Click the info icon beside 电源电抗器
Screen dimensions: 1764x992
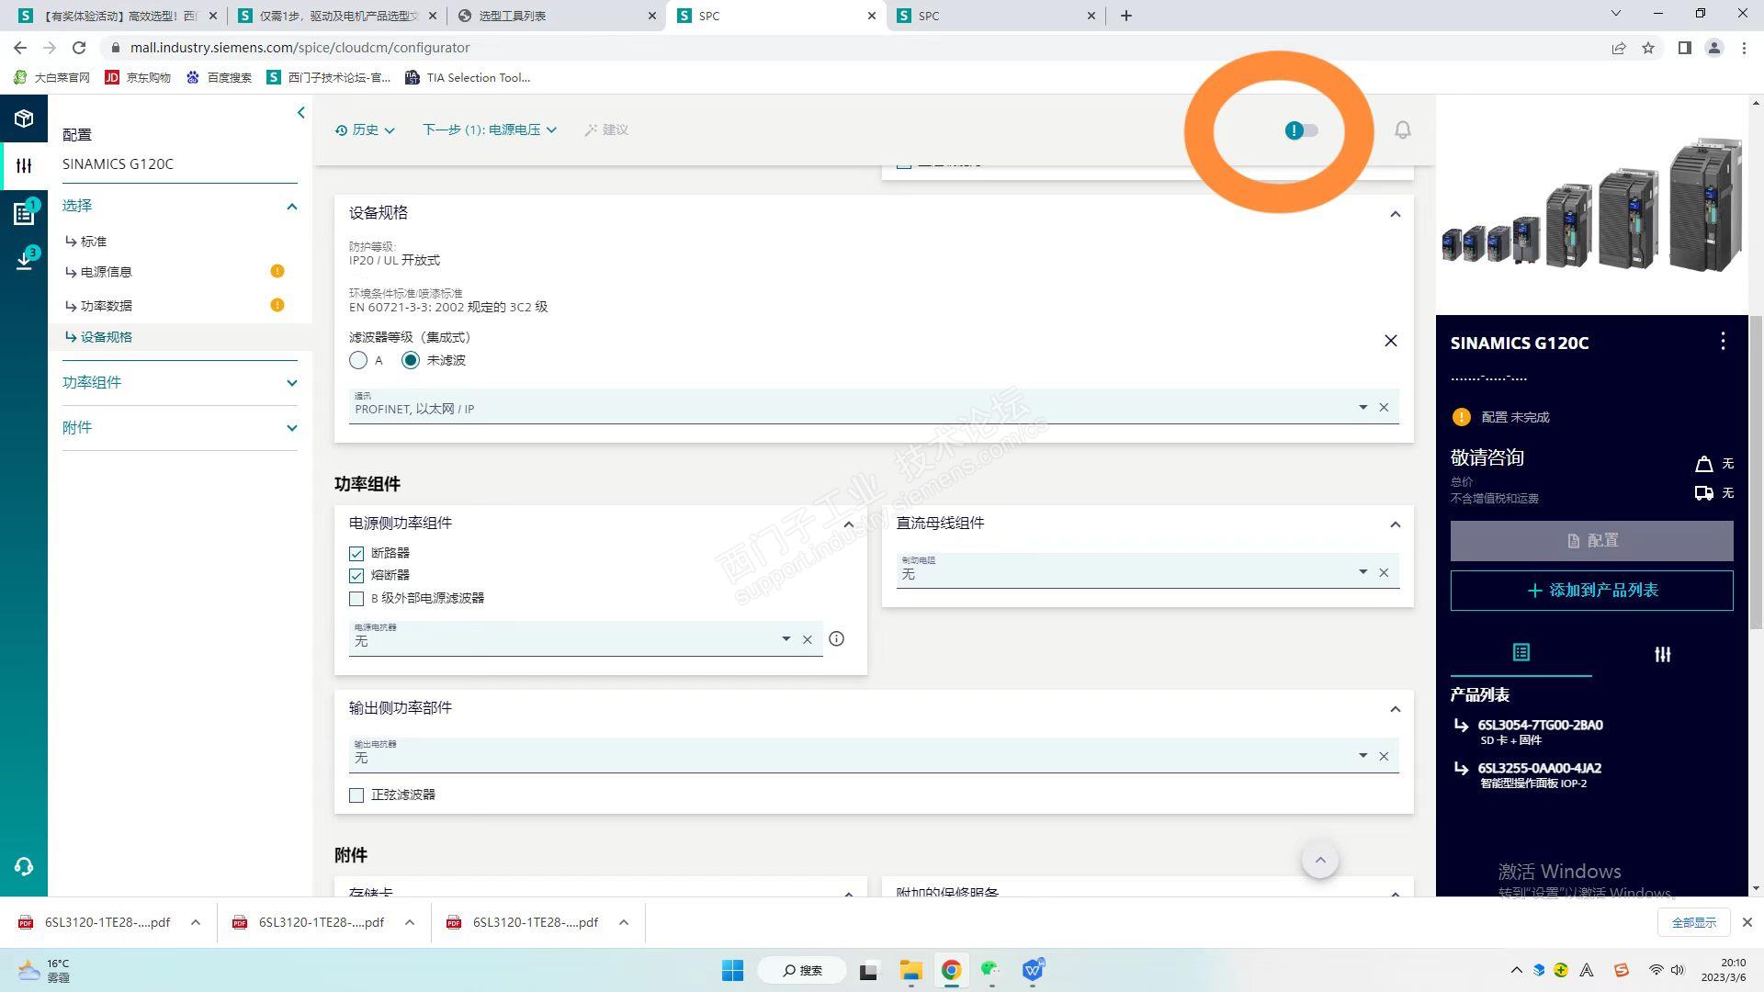pos(836,639)
